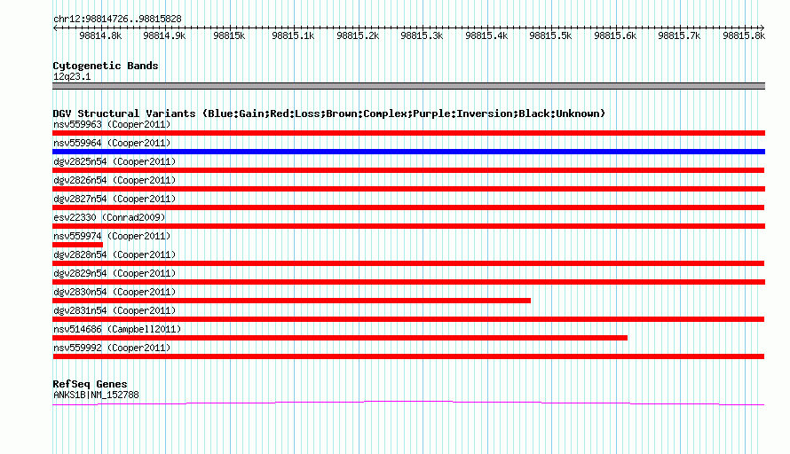The height and width of the screenshot is (454, 790).
Task: Select the red nsv514686 variant bar
Action: (340, 338)
